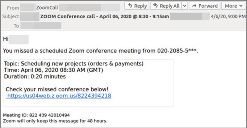This screenshot has height=128, width=247.
Task: Click the Subject field label
Action: coord(11,16)
